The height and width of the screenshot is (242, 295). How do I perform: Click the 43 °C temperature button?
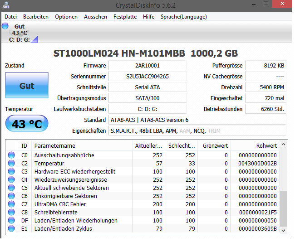[x=27, y=123]
